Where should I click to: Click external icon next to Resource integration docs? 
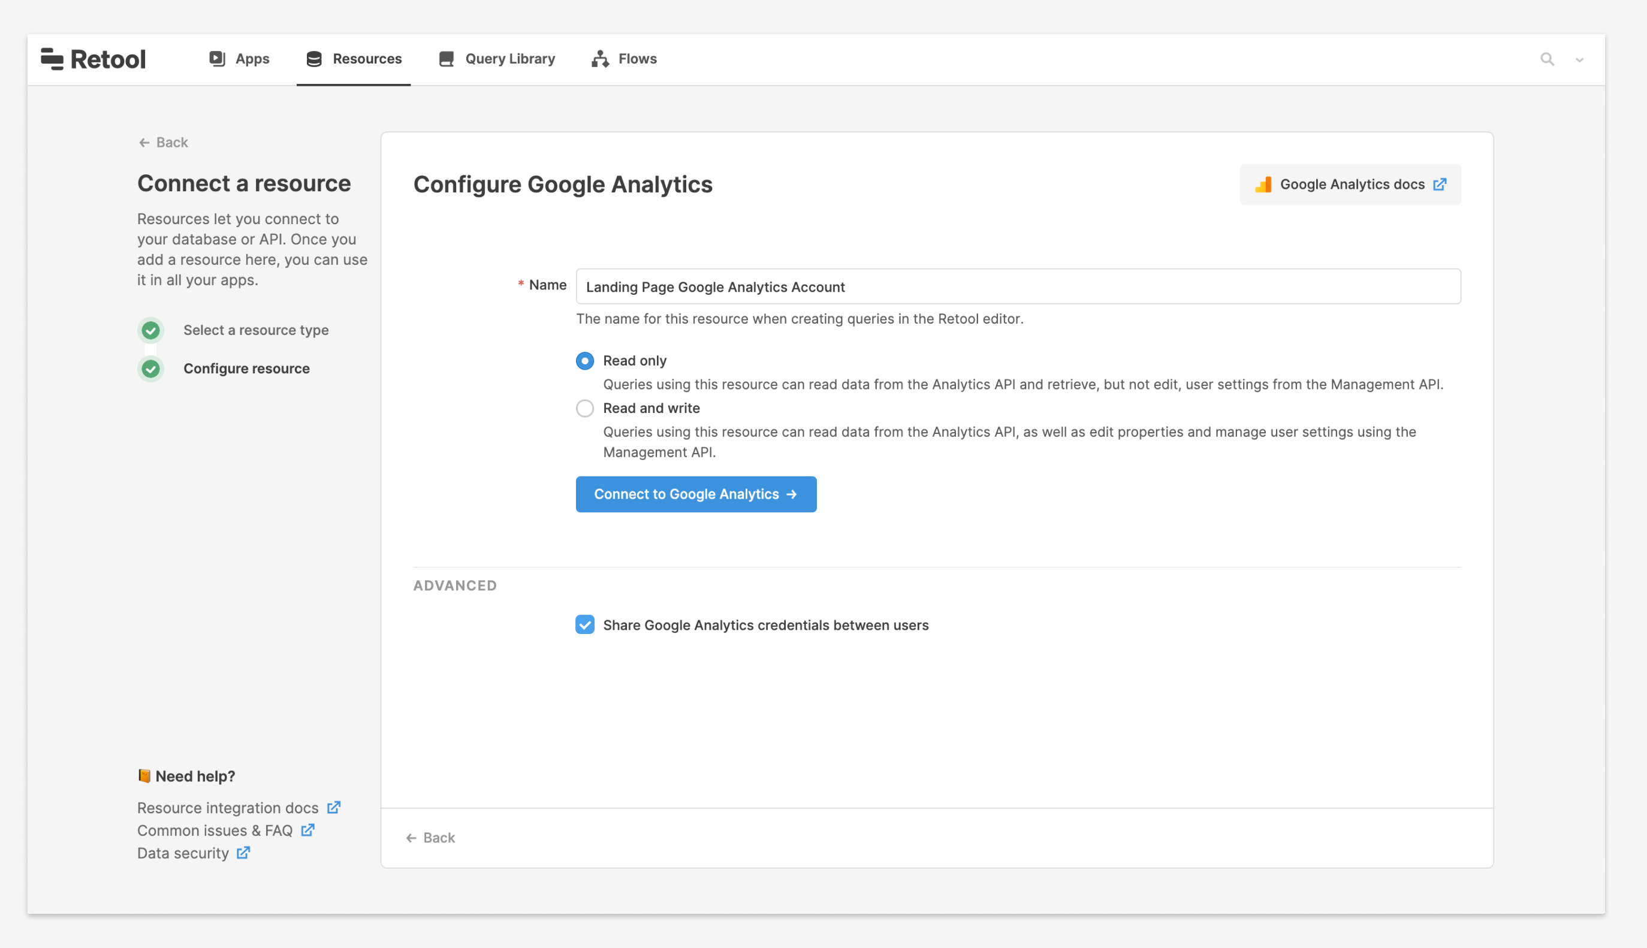[x=333, y=807]
